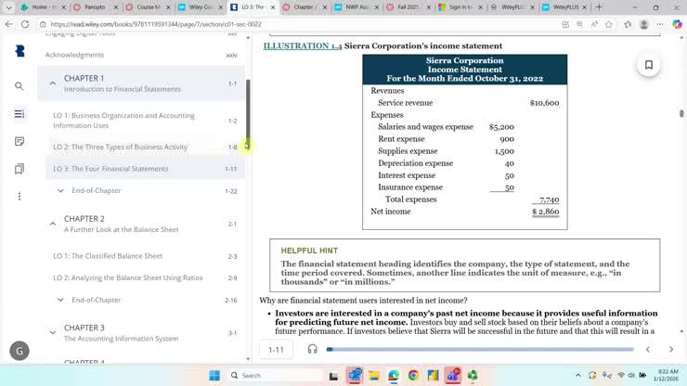Click the audio progress slider track
This screenshot has height=386, width=687.
(x=480, y=349)
